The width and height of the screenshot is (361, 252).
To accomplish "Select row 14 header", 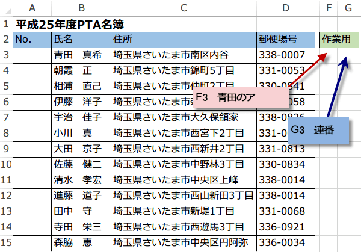I will (6, 227).
